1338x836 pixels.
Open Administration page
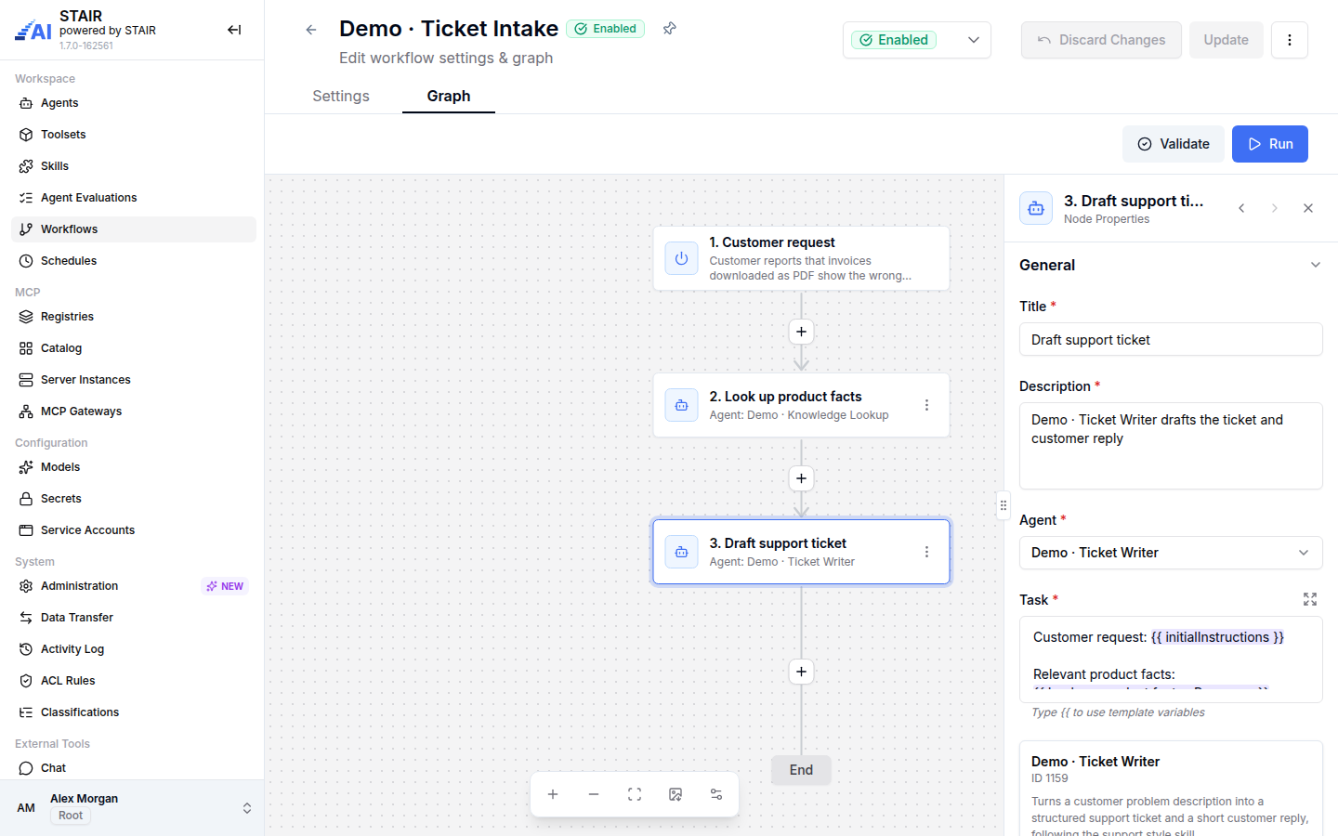click(x=134, y=586)
